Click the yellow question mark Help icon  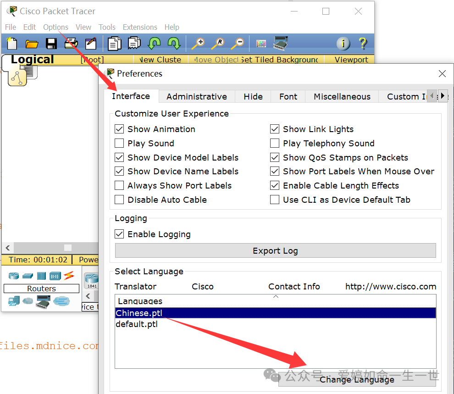tap(363, 44)
